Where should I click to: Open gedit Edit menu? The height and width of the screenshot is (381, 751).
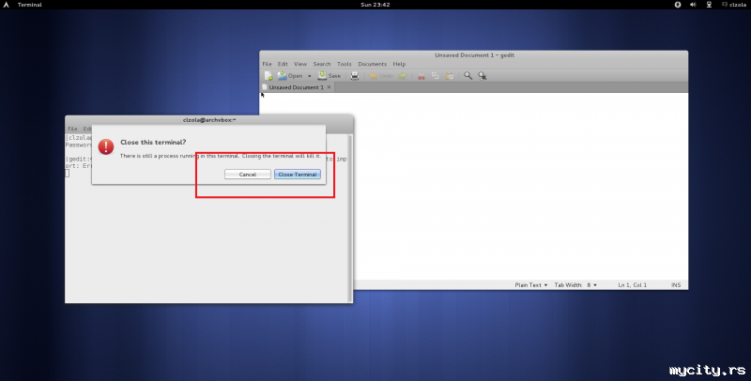pos(283,64)
